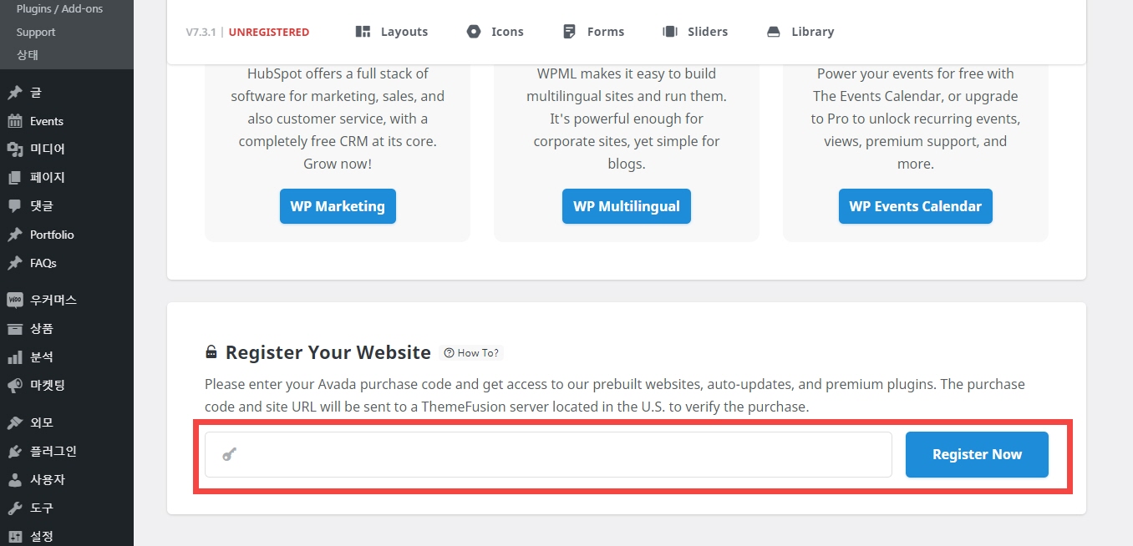Click the archive box icon beside 상품

(x=15, y=328)
